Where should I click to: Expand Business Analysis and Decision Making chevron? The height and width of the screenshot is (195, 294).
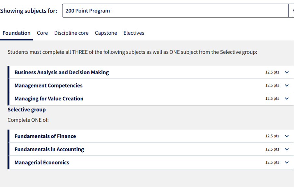coord(287,72)
